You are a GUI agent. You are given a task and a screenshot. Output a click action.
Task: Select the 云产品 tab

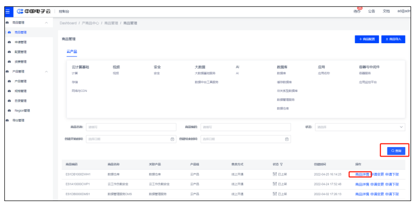click(72, 52)
